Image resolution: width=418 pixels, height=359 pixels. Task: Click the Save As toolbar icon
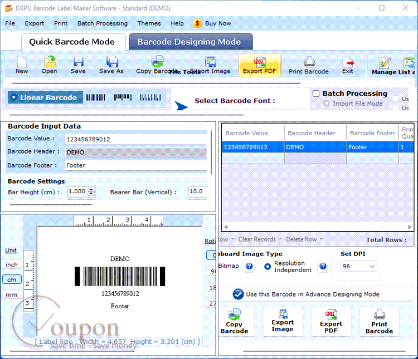point(111,65)
